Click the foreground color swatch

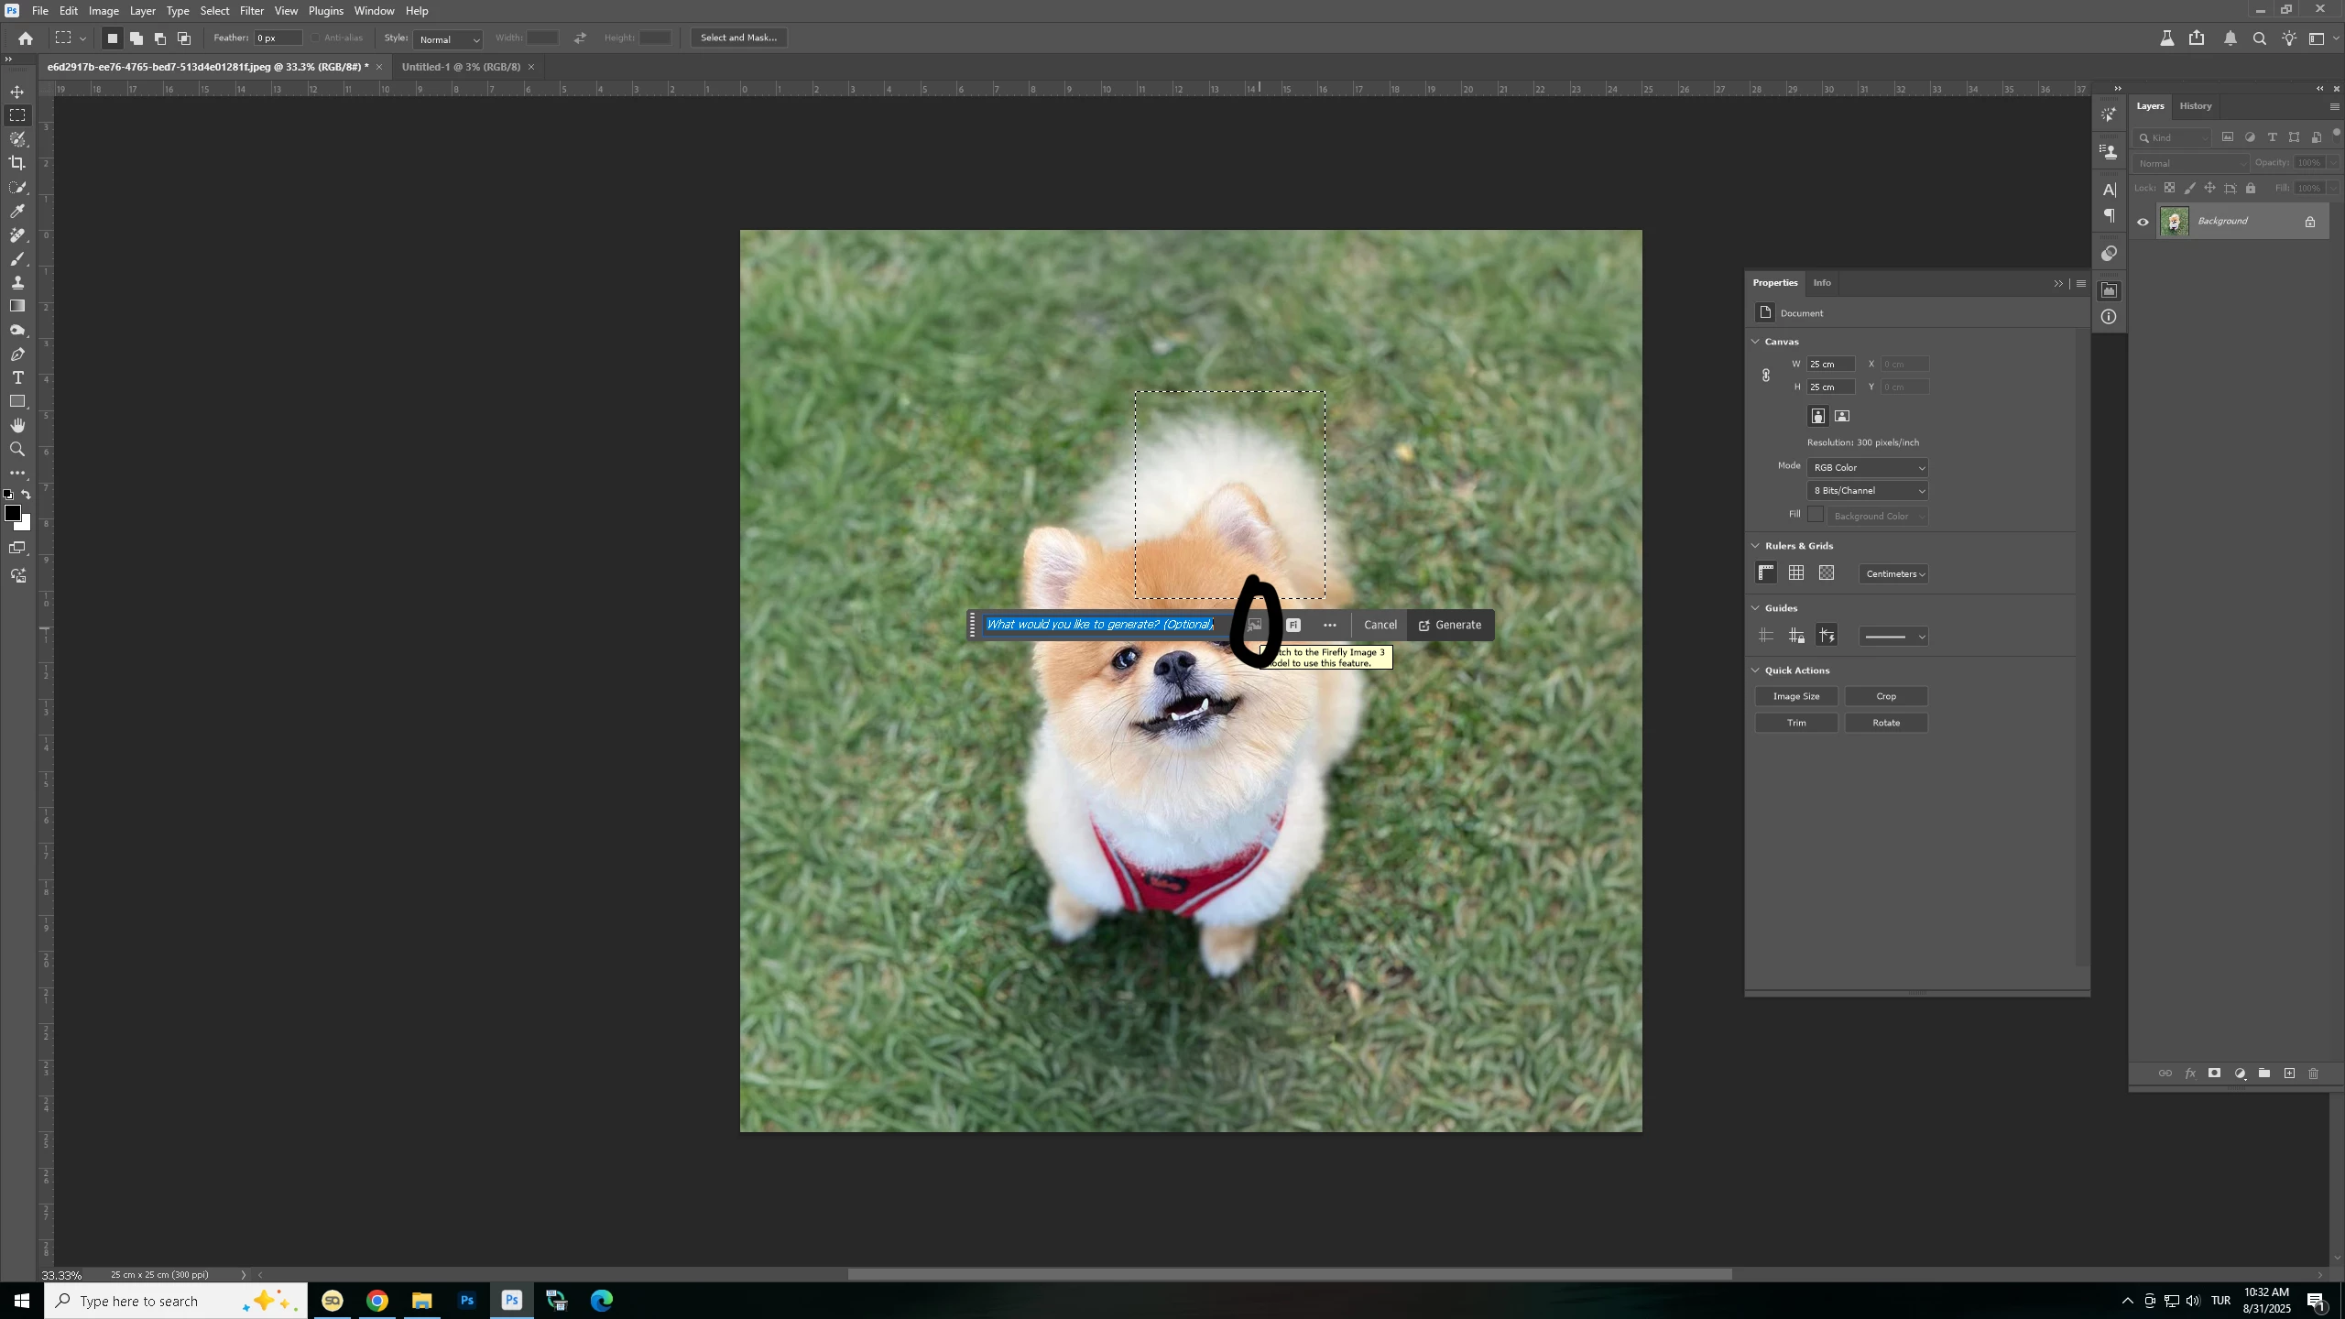12,513
